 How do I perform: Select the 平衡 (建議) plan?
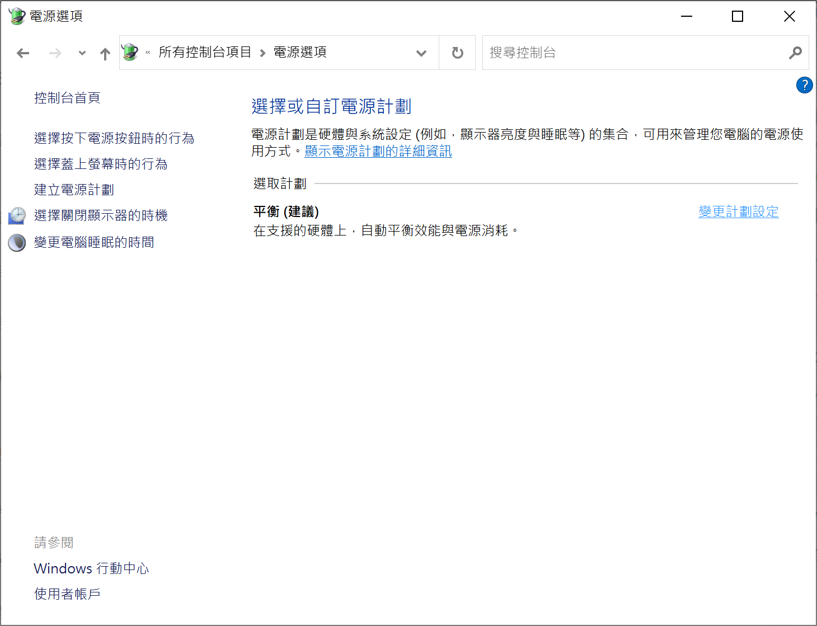pyautogui.click(x=286, y=211)
